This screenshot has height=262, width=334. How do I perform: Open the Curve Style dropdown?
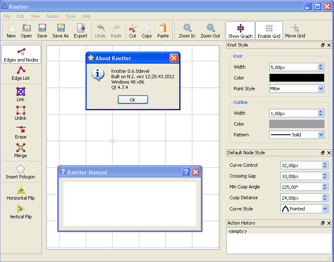305,209
